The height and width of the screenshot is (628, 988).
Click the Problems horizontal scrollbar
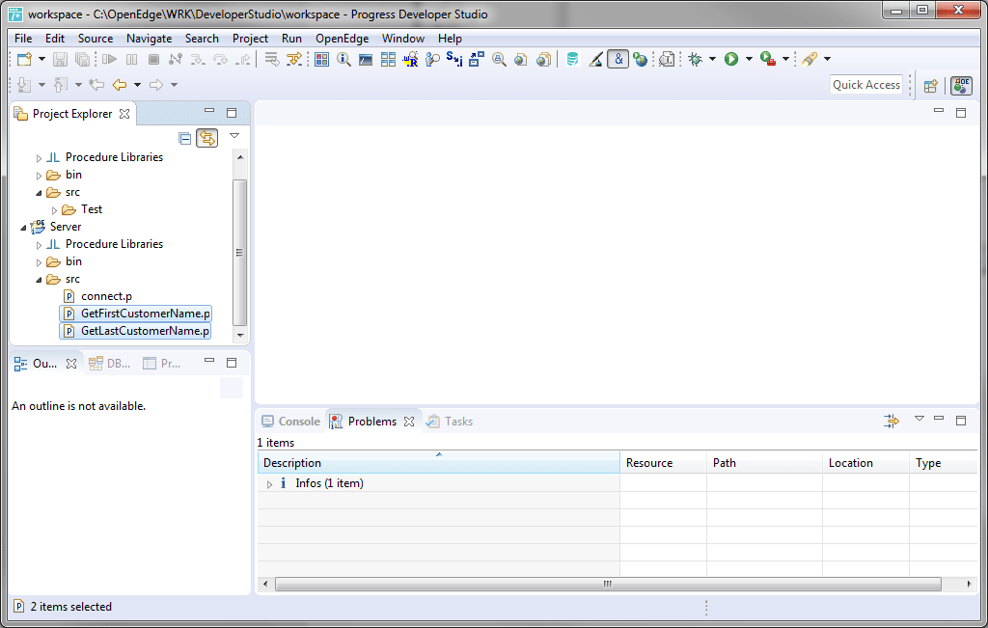(x=608, y=584)
